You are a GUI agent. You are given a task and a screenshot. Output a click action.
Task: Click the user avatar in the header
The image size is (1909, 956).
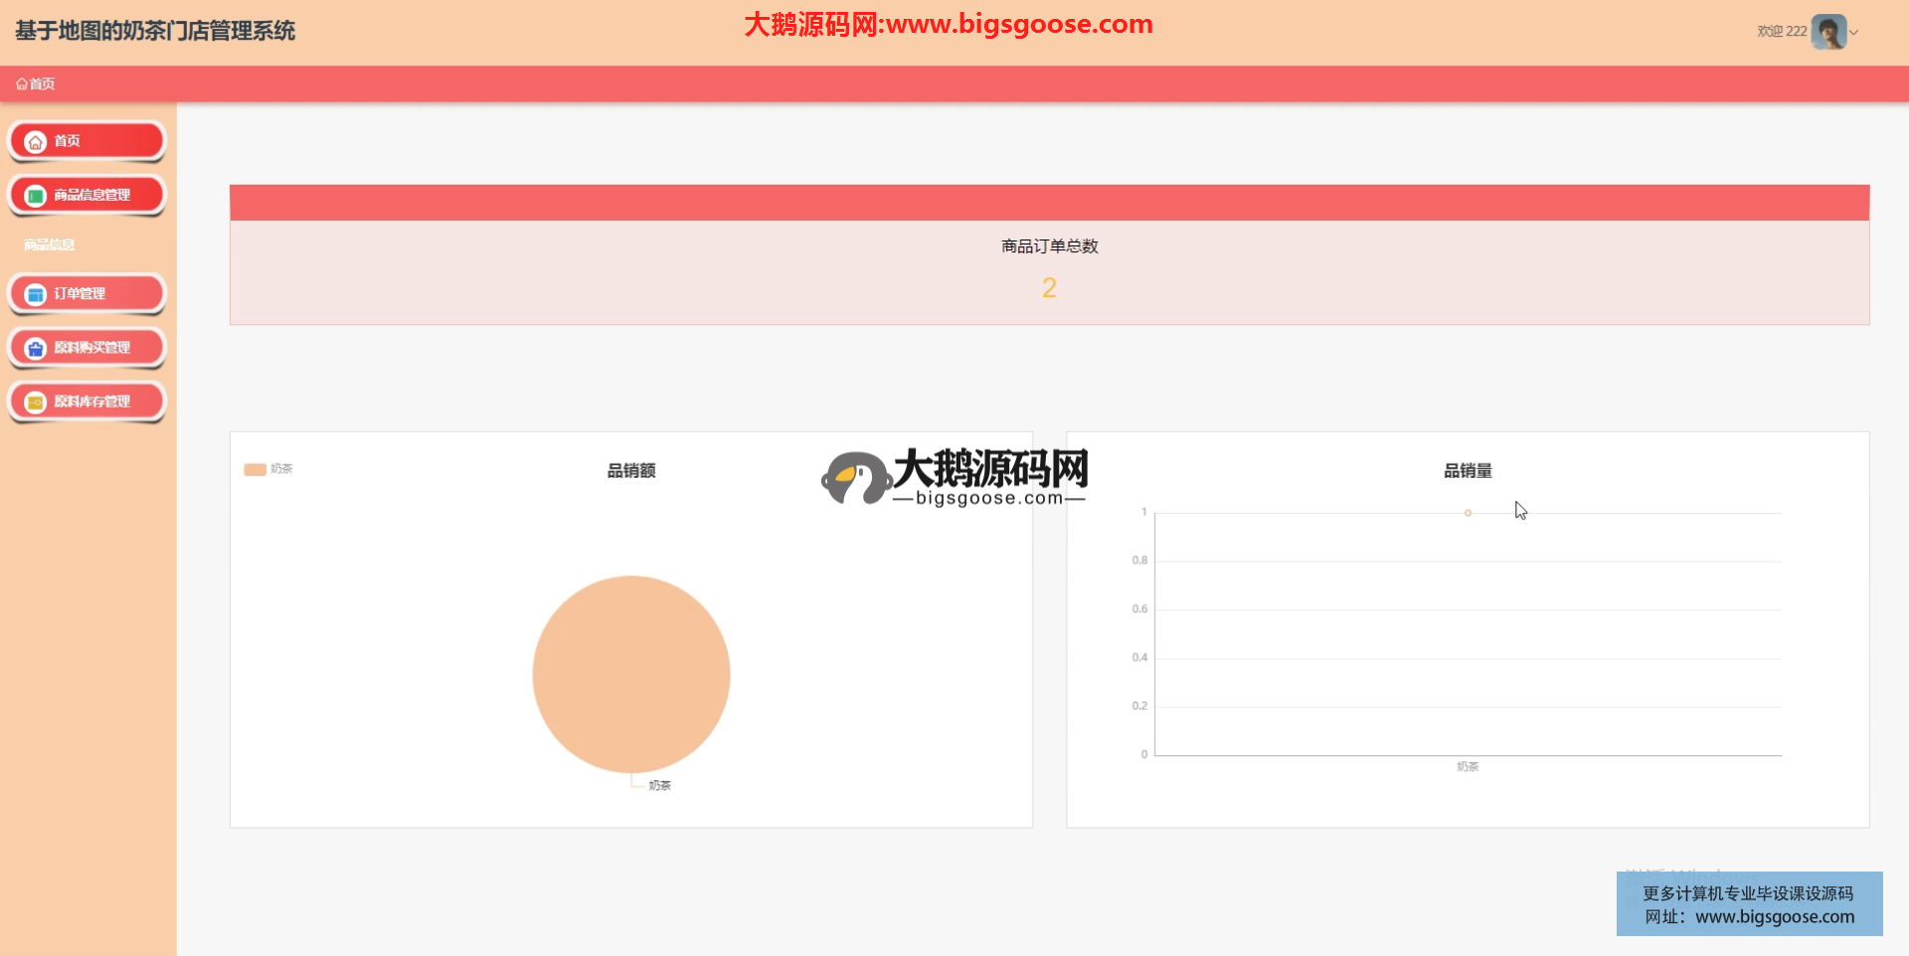[x=1828, y=32]
